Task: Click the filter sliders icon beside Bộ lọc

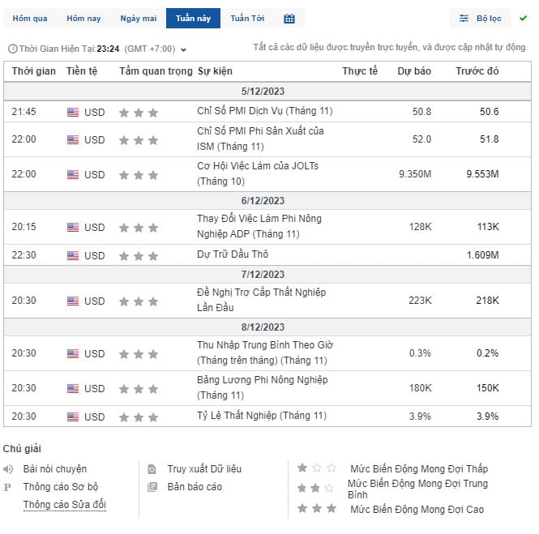Action: pos(464,19)
